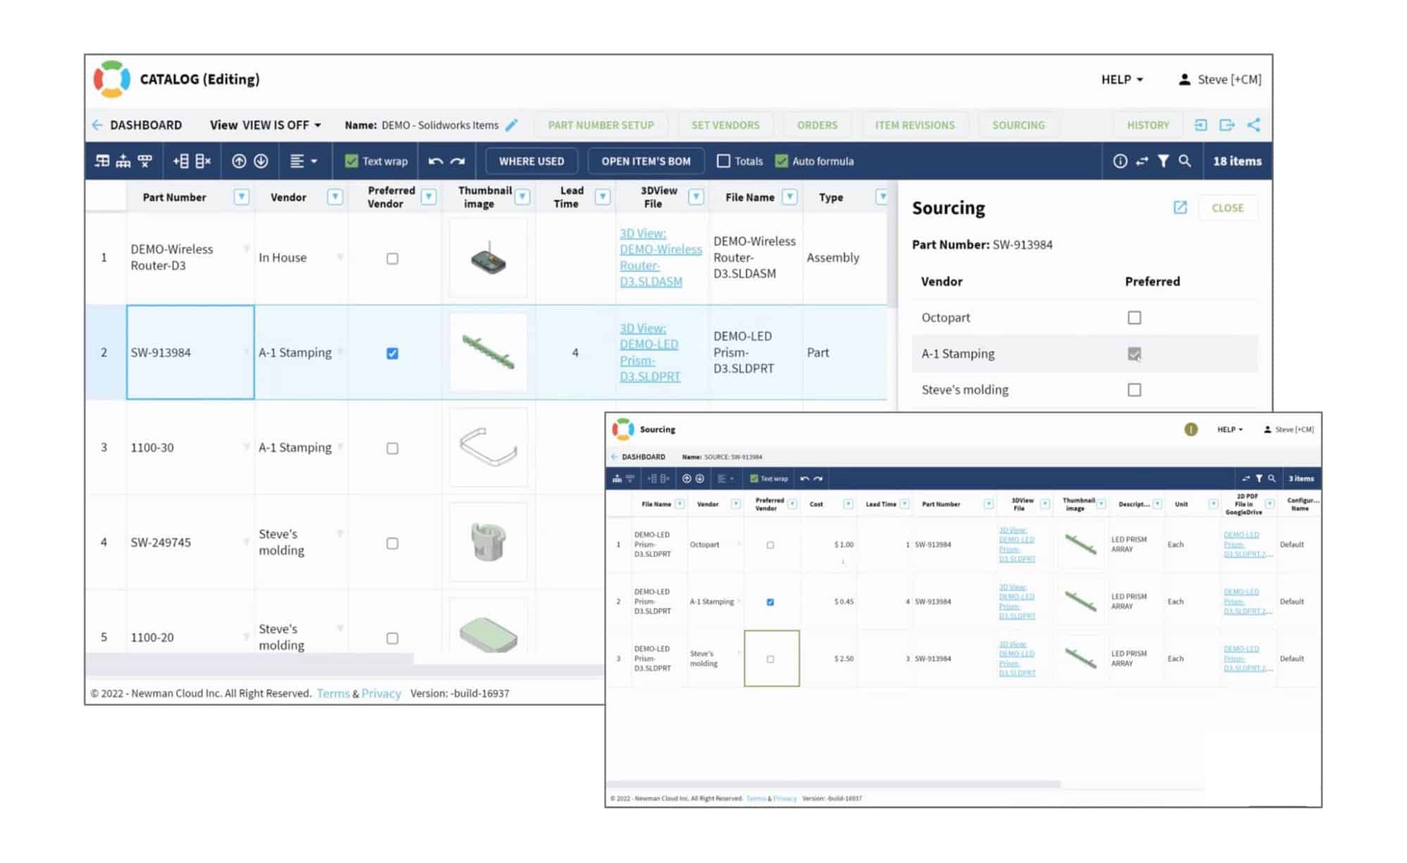The image size is (1407, 863).
Task: Click CLOSE button on Sourcing panel
Action: [x=1231, y=208]
